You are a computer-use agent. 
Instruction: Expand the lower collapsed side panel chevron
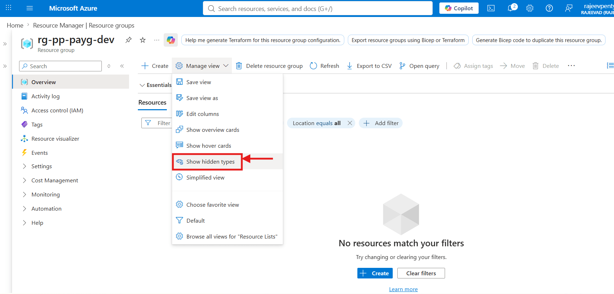coord(5,66)
